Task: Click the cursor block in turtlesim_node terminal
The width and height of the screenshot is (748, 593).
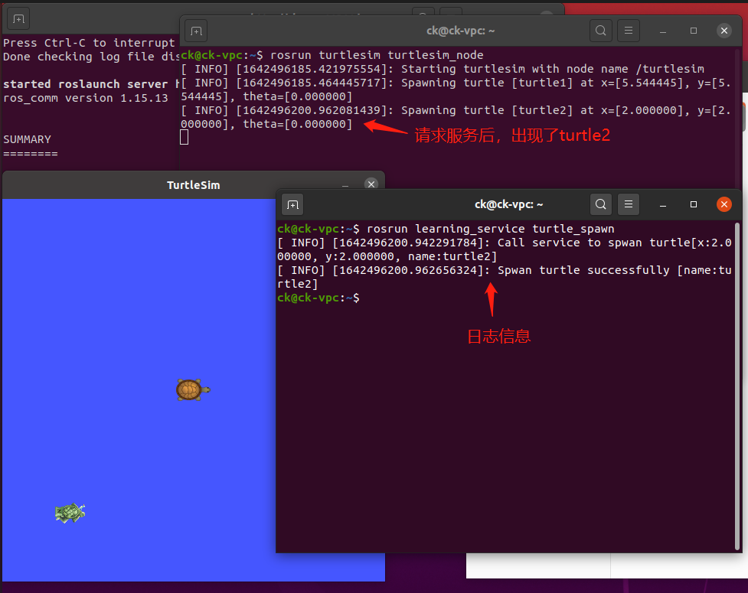Action: click(185, 138)
